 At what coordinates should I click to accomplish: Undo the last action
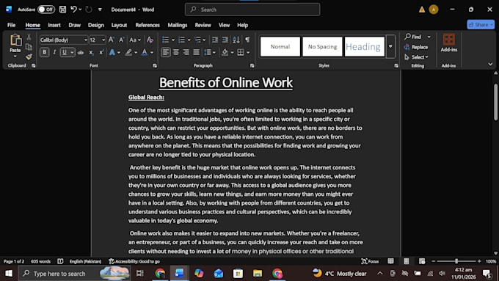73,10
